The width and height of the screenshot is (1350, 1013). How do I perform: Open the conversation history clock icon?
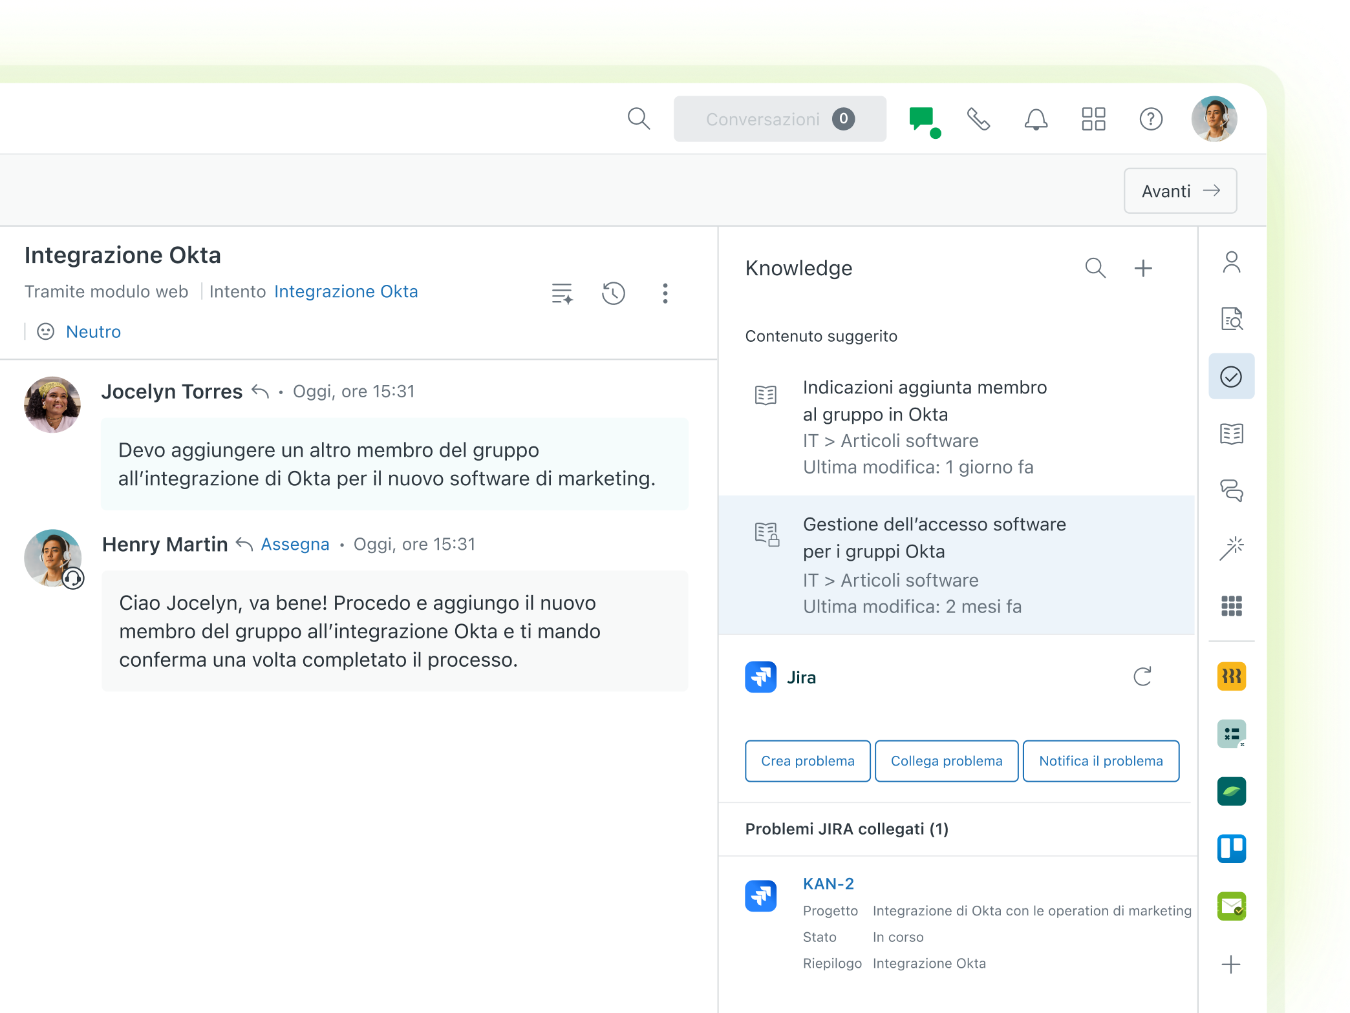click(613, 293)
